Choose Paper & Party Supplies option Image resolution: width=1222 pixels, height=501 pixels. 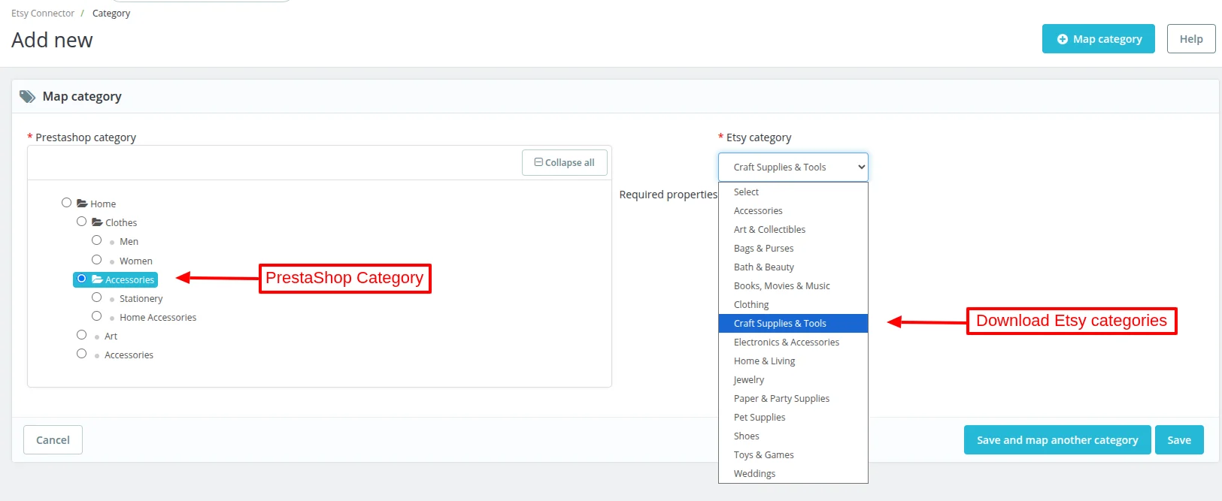(x=793, y=399)
